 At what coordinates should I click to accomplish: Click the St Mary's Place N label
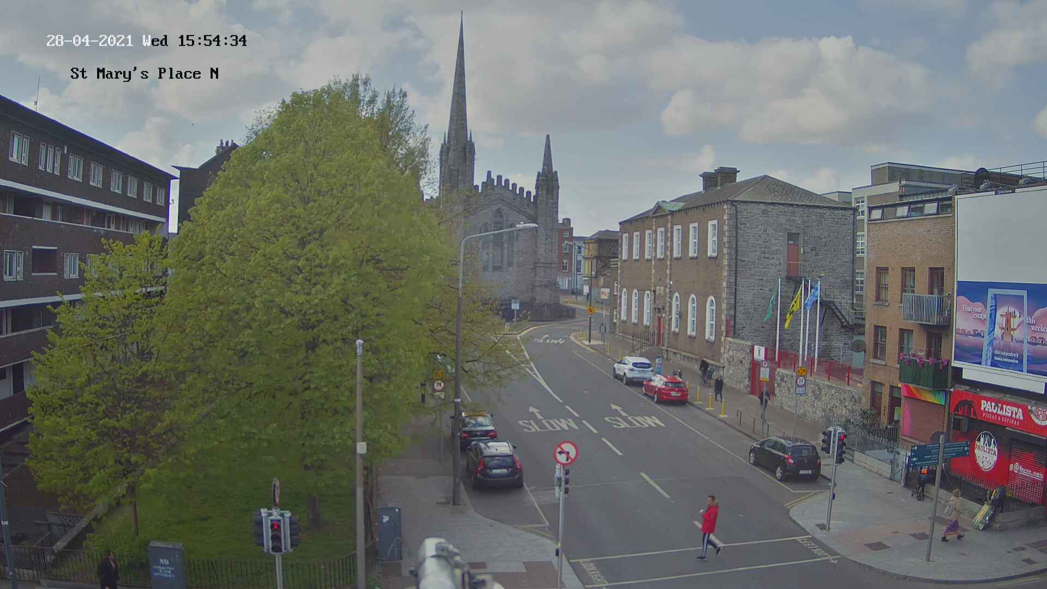tap(145, 74)
